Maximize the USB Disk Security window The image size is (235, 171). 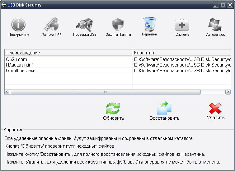pos(223,5)
